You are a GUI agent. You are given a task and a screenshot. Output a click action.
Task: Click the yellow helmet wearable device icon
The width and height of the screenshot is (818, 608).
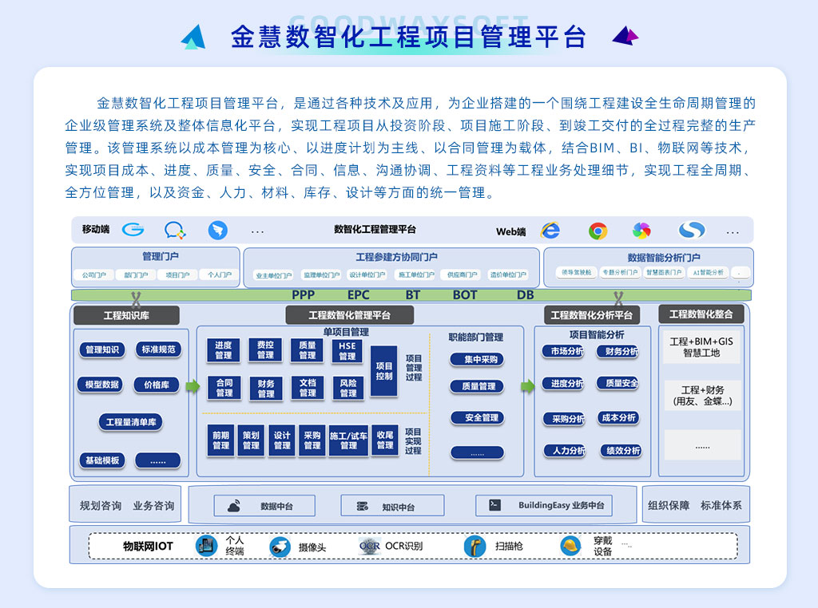coord(570,547)
